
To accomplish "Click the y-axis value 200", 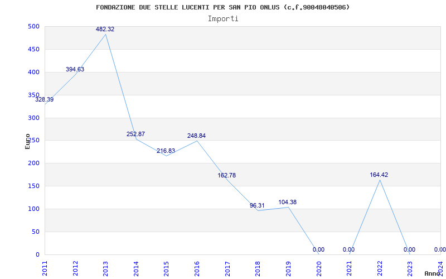I will pyautogui.click(x=33, y=163).
